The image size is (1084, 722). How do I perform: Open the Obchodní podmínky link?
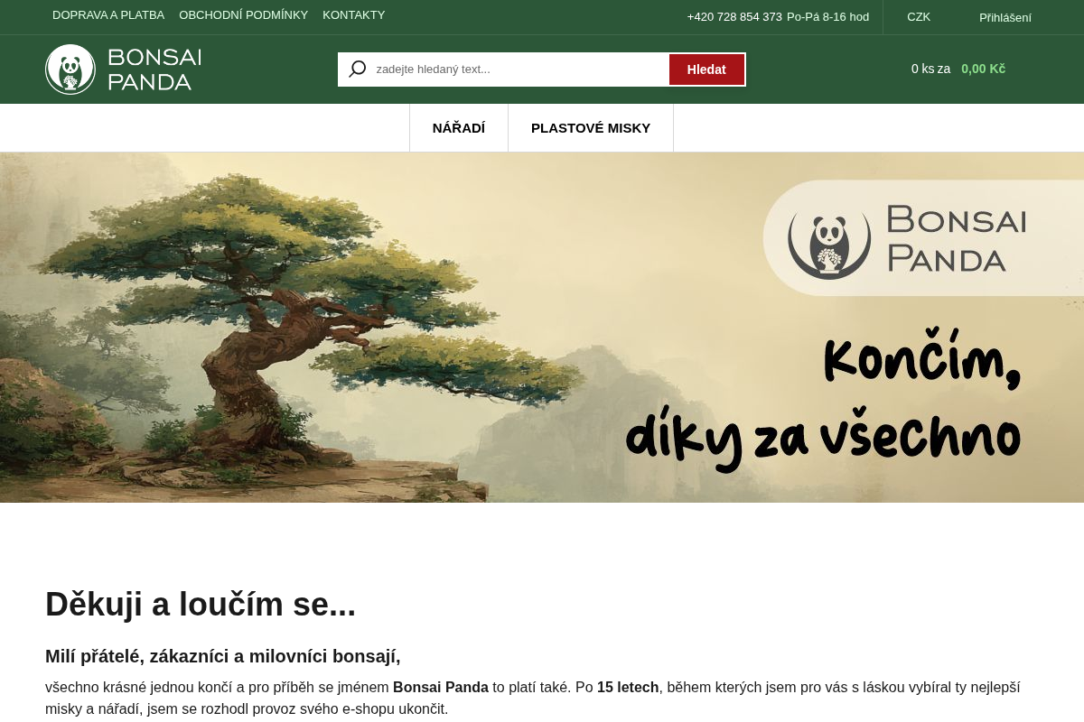coord(244,15)
